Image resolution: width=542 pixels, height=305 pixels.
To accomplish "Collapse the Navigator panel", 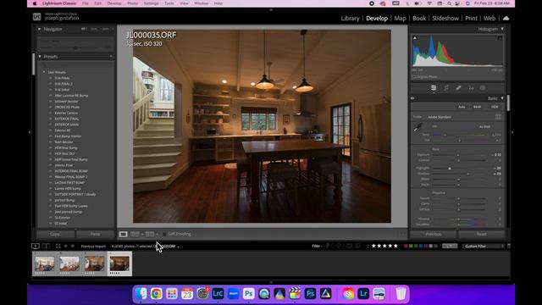I will [40, 29].
